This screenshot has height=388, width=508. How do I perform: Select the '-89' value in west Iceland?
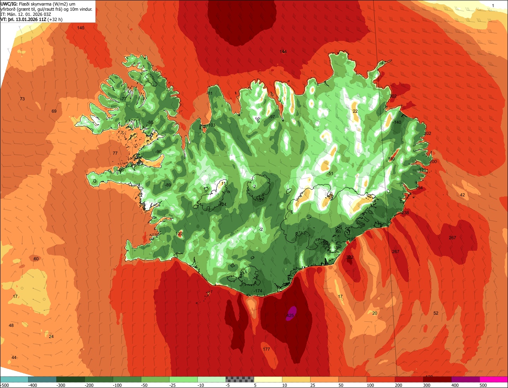[168, 185]
